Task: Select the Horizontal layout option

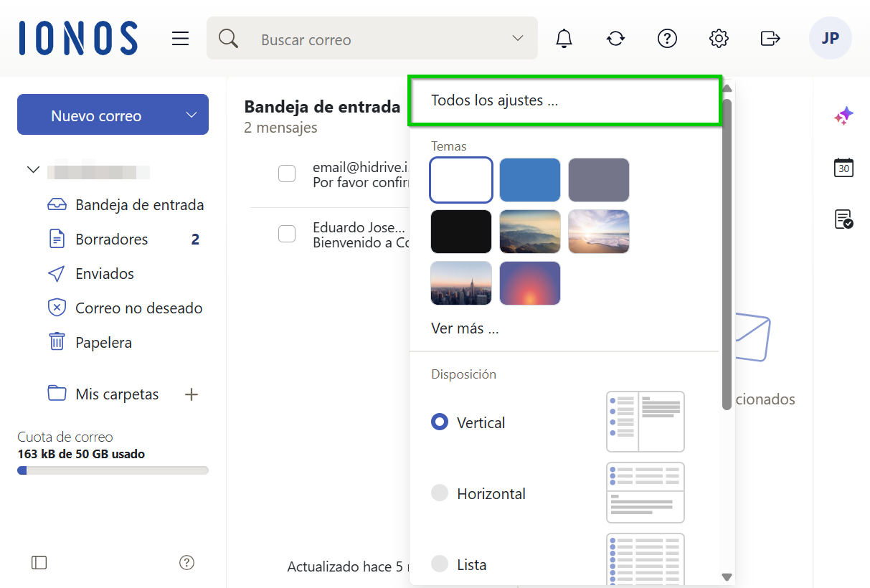Action: tap(441, 493)
